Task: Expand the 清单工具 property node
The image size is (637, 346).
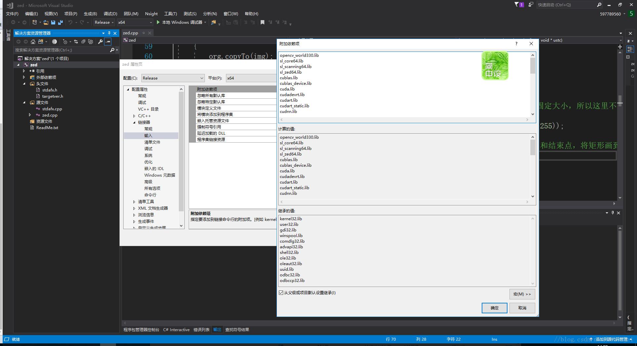Action: click(x=134, y=202)
